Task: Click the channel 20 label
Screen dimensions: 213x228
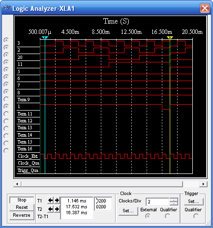Action: (20, 57)
